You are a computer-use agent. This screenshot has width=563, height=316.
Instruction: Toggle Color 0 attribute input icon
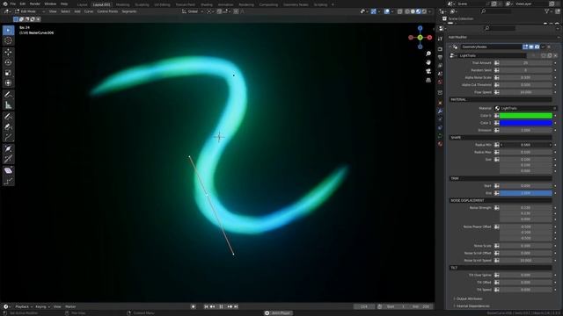click(x=496, y=116)
